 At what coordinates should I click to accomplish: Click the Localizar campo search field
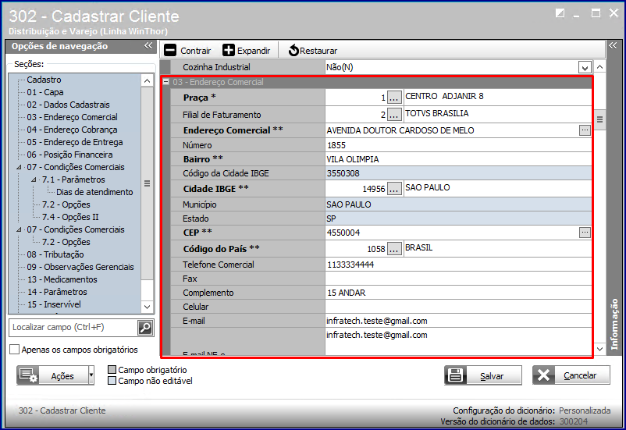coord(73,328)
